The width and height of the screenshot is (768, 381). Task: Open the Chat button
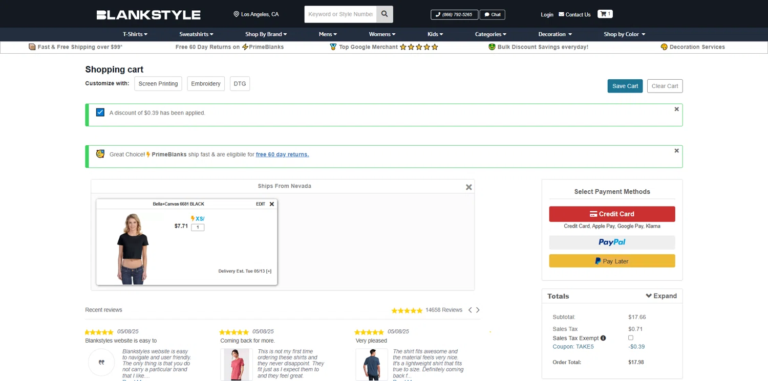[x=493, y=15]
